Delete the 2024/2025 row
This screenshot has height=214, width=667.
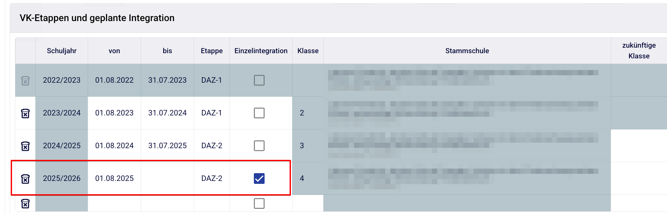point(25,146)
